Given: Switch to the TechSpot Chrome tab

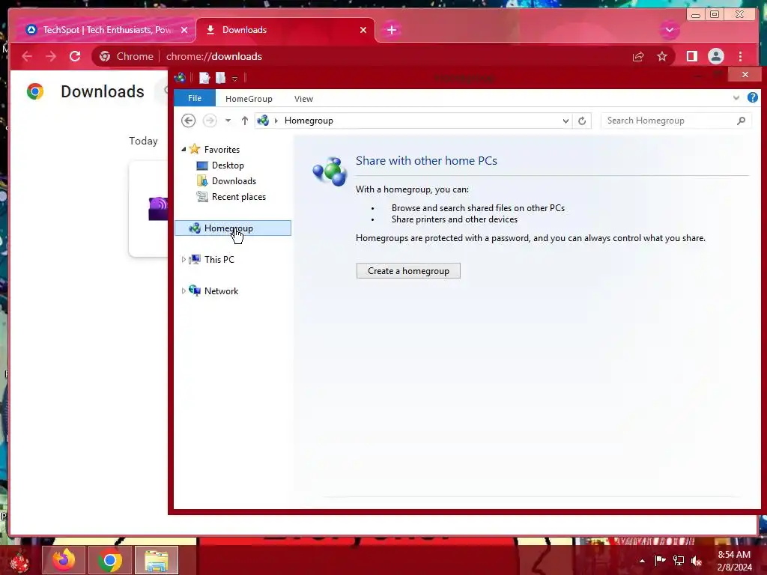Looking at the screenshot, I should pos(102,30).
